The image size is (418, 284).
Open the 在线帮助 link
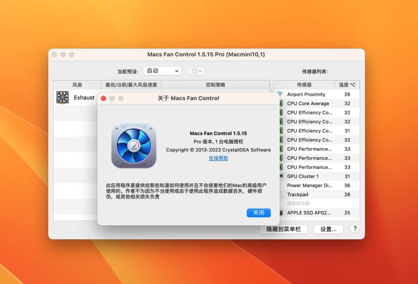click(218, 158)
